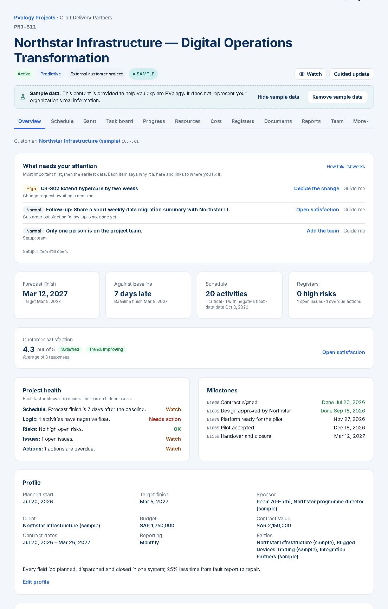388x609 pixels.
Task: Click milestone 'N1085 Pilot accepted'
Action: pyautogui.click(x=231, y=428)
